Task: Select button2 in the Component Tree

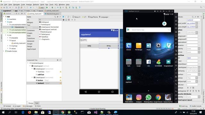Action: tap(44, 83)
